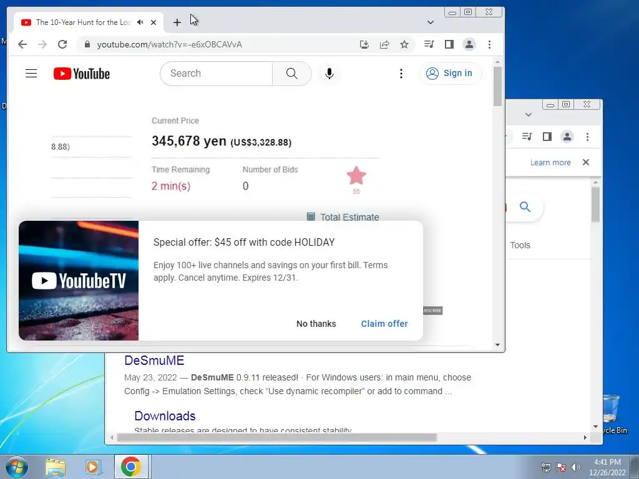Go to YouTube home via logo
Image resolution: width=639 pixels, height=479 pixels.
click(82, 74)
